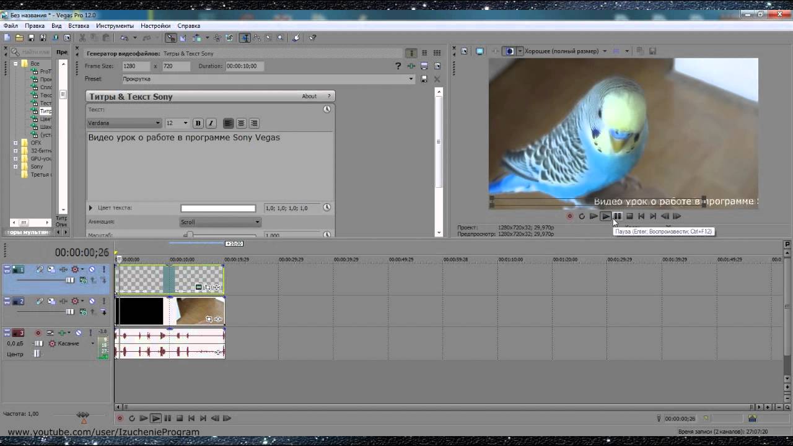
Task: Toggle loop playback in preview
Action: point(582,216)
